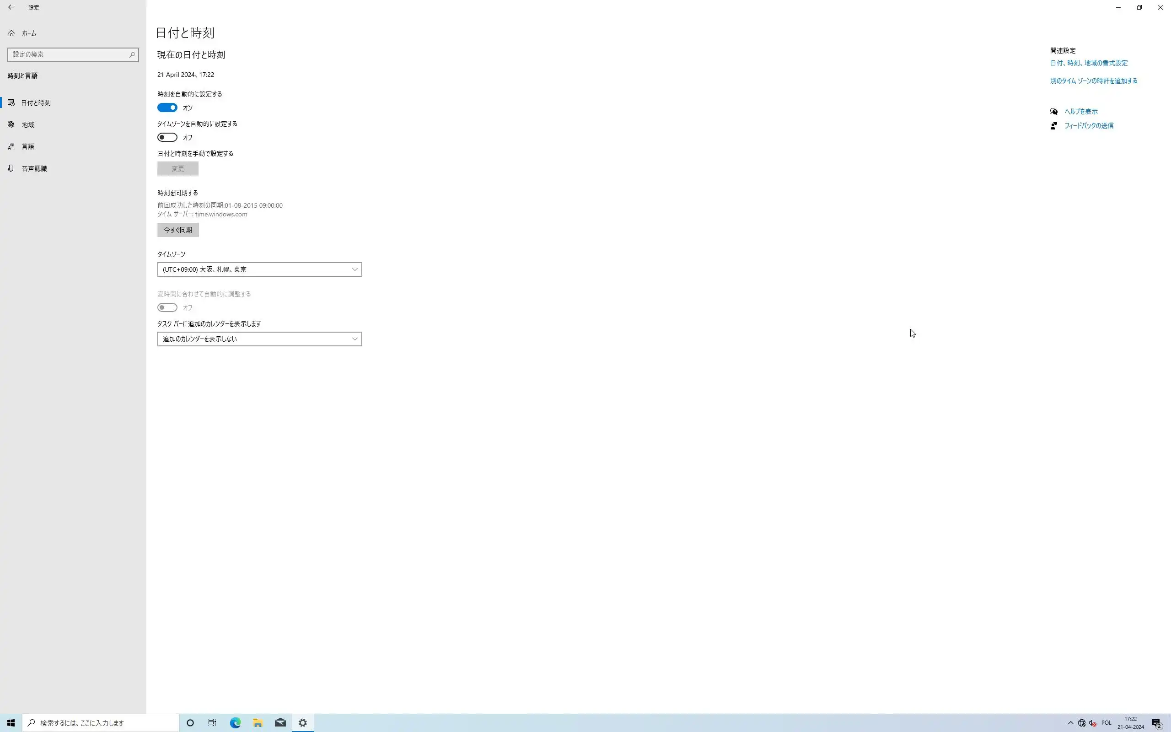
Task: Open the notification Action Center icon
Action: click(1156, 723)
